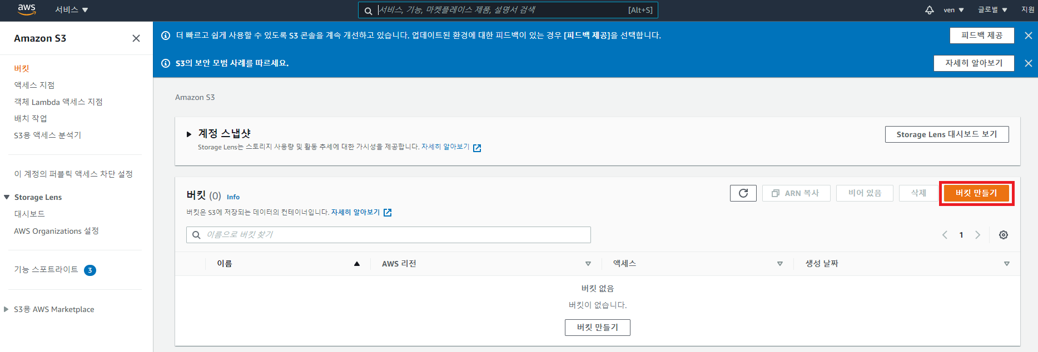Screen dimensions: 1038x352
Task: Open Storage Lens 자세히 알아보기 link
Action: coord(445,147)
